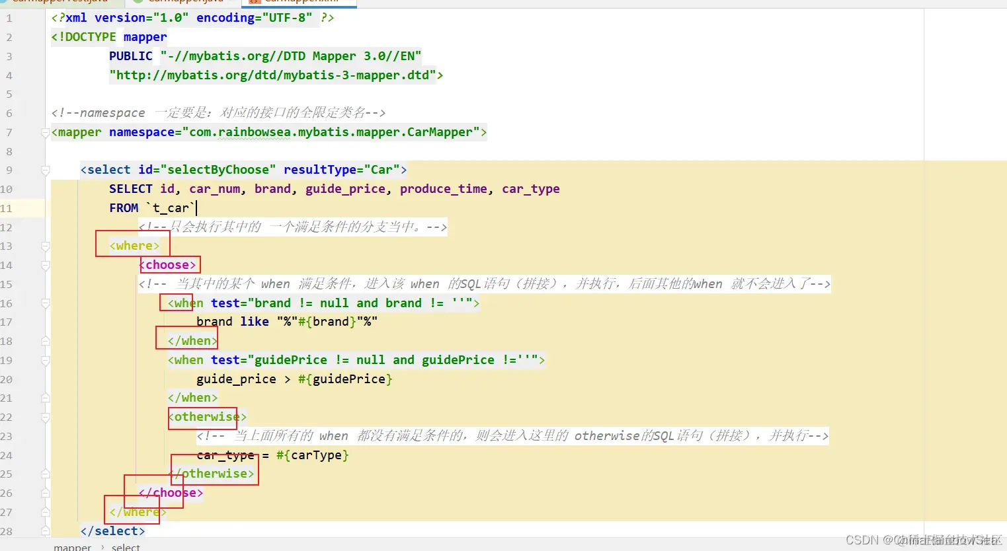The image size is (1007, 551).
Task: Click guide_price > #{guidePrice} line
Action: [x=294, y=379]
